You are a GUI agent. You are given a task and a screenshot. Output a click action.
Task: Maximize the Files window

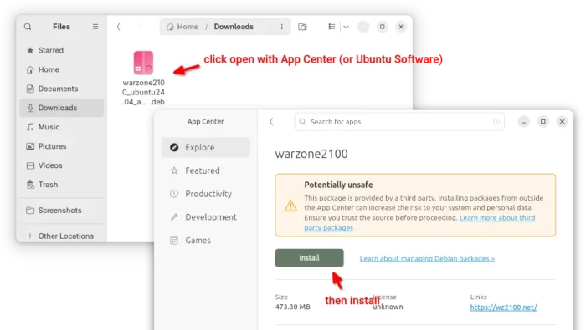coord(382,27)
